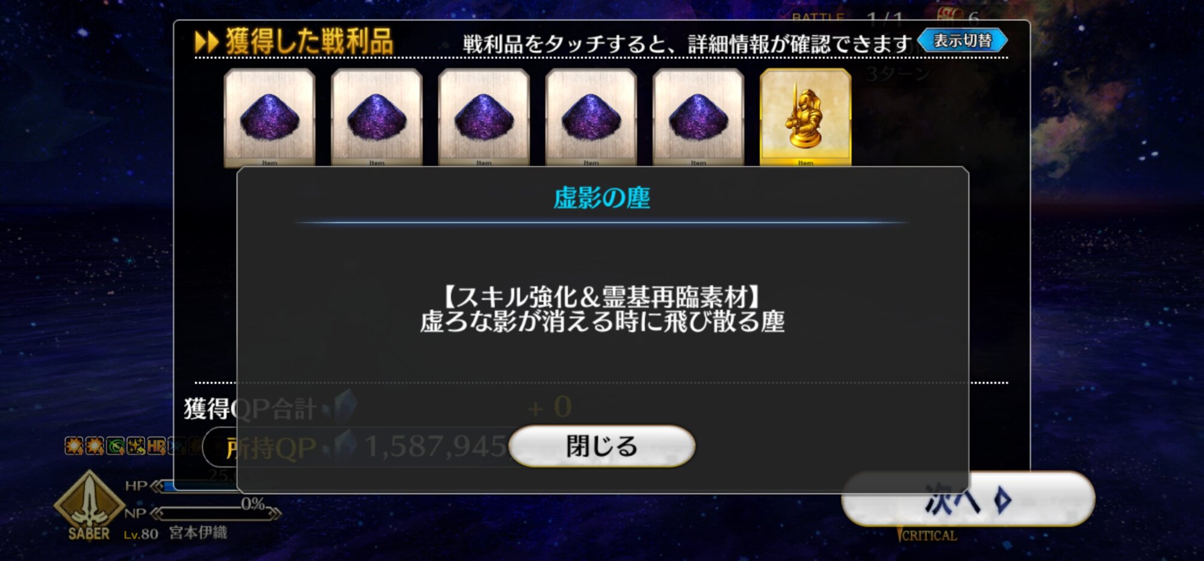Click the HP buff status icon
The image size is (1204, 561).
pyautogui.click(x=156, y=446)
